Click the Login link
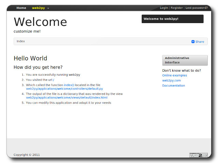This screenshot has width=218, height=163. coord(164,8)
